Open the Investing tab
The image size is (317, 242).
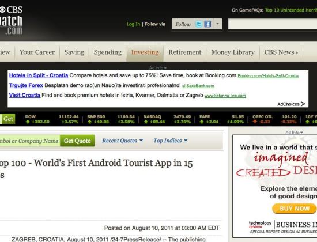(145, 52)
